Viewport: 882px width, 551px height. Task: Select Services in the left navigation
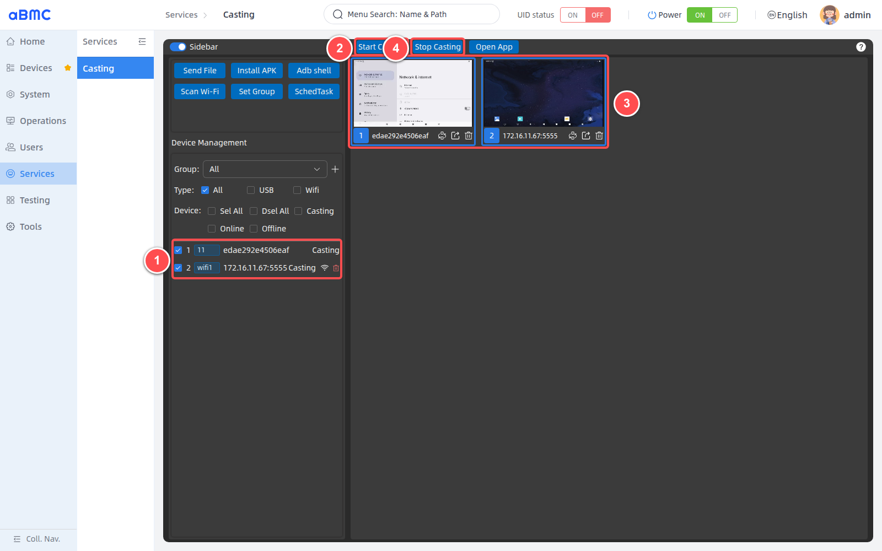tap(38, 174)
